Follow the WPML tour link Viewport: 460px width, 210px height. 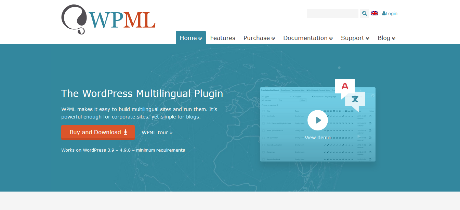click(157, 132)
